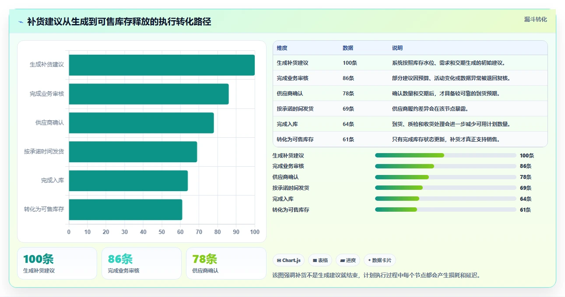Click the 维度 column header
The height and width of the screenshot is (297, 565).
click(282, 48)
